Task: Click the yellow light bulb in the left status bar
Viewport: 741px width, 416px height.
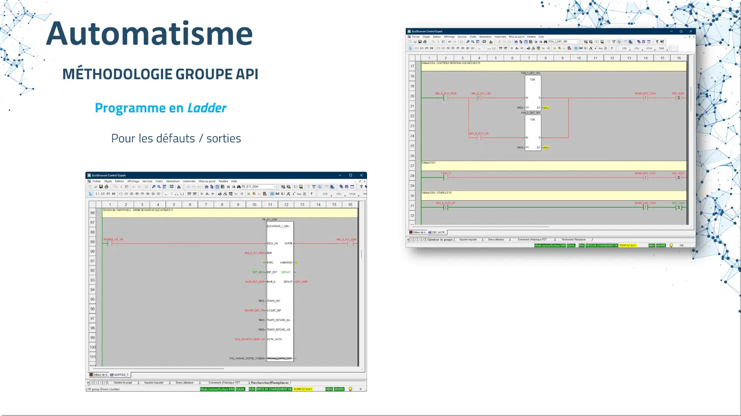Action: tap(350, 389)
